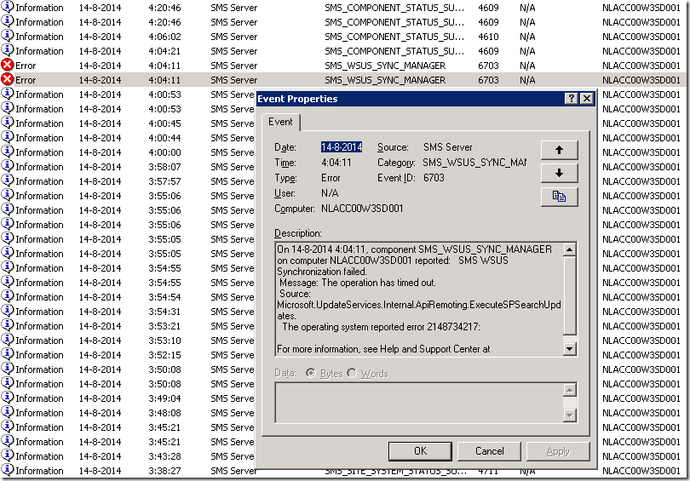Click the information icon for the 4:06:02 event
The image size is (690, 481).
(8, 36)
